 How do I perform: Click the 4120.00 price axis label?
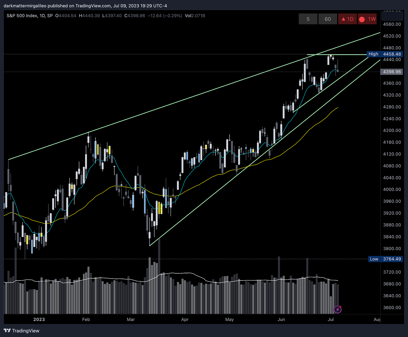pos(392,154)
